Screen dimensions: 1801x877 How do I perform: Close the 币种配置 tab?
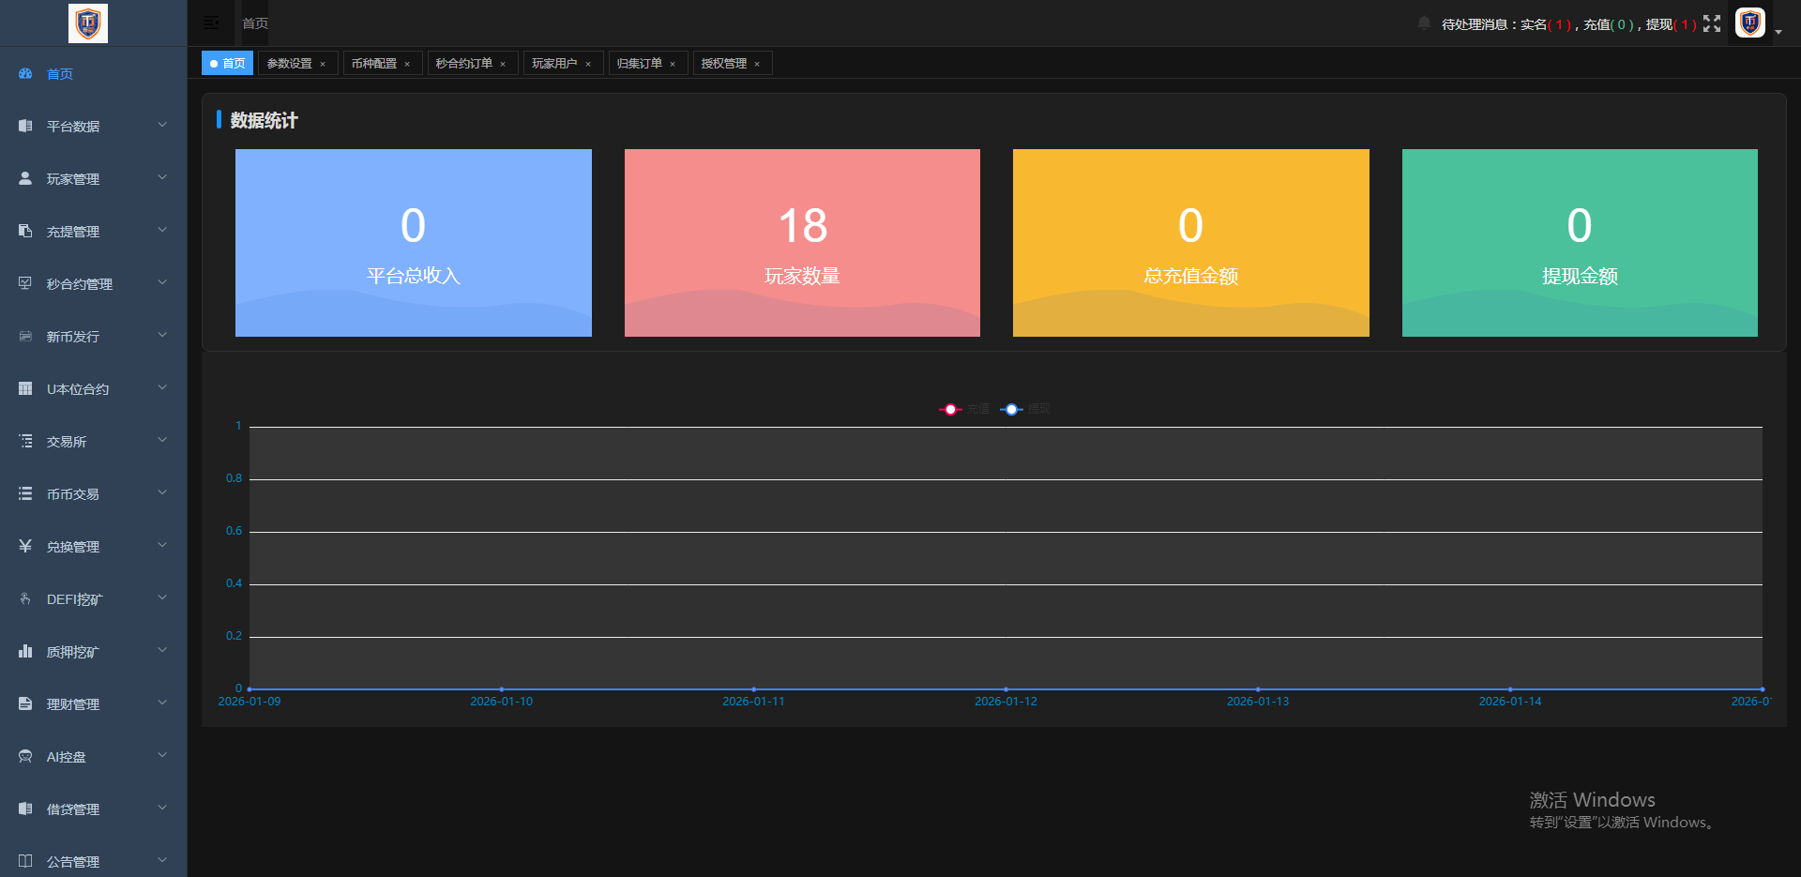407,64
